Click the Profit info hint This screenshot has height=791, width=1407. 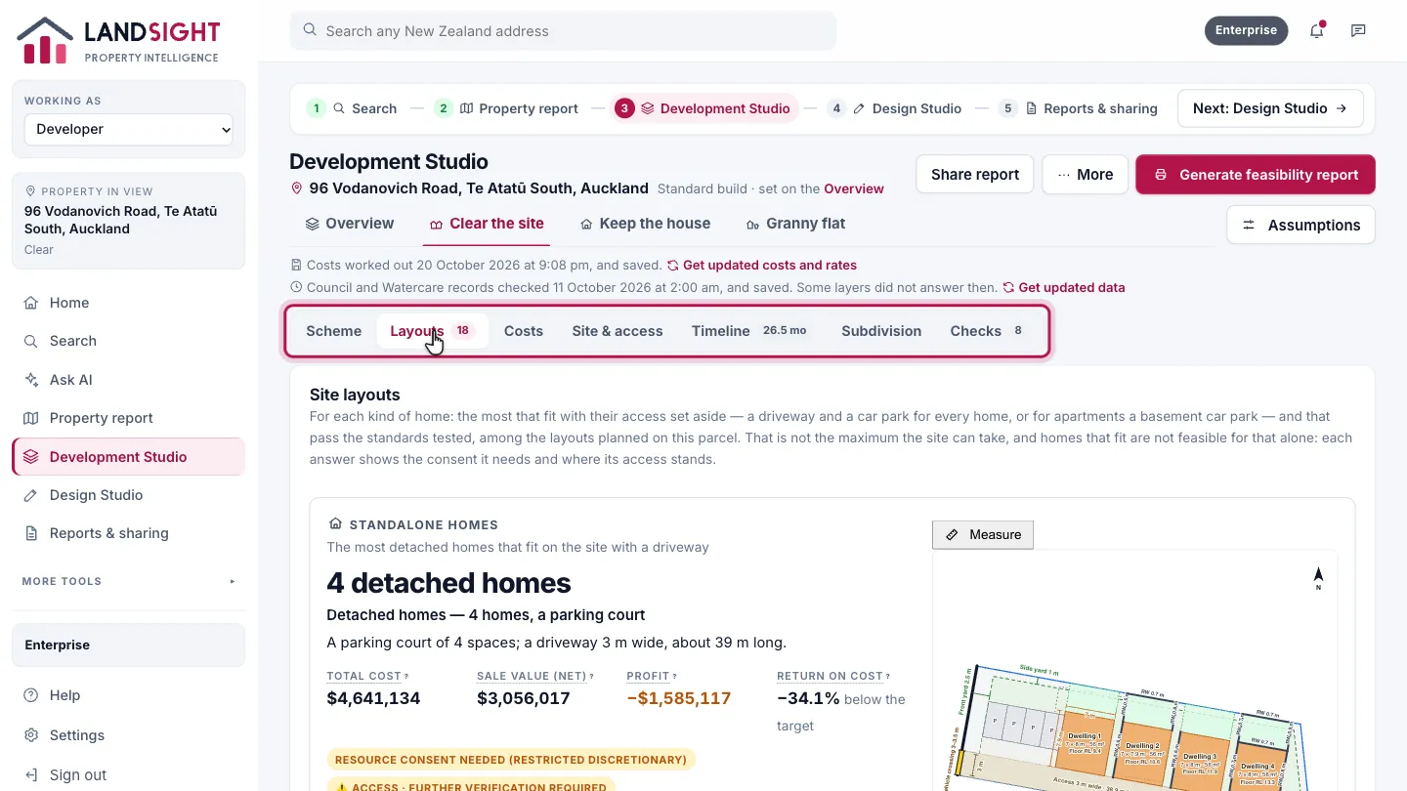coord(674,677)
